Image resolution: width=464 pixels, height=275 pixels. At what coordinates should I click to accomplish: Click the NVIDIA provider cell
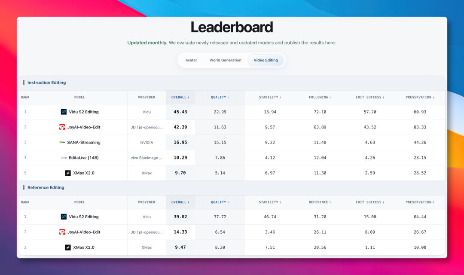pyautogui.click(x=147, y=142)
